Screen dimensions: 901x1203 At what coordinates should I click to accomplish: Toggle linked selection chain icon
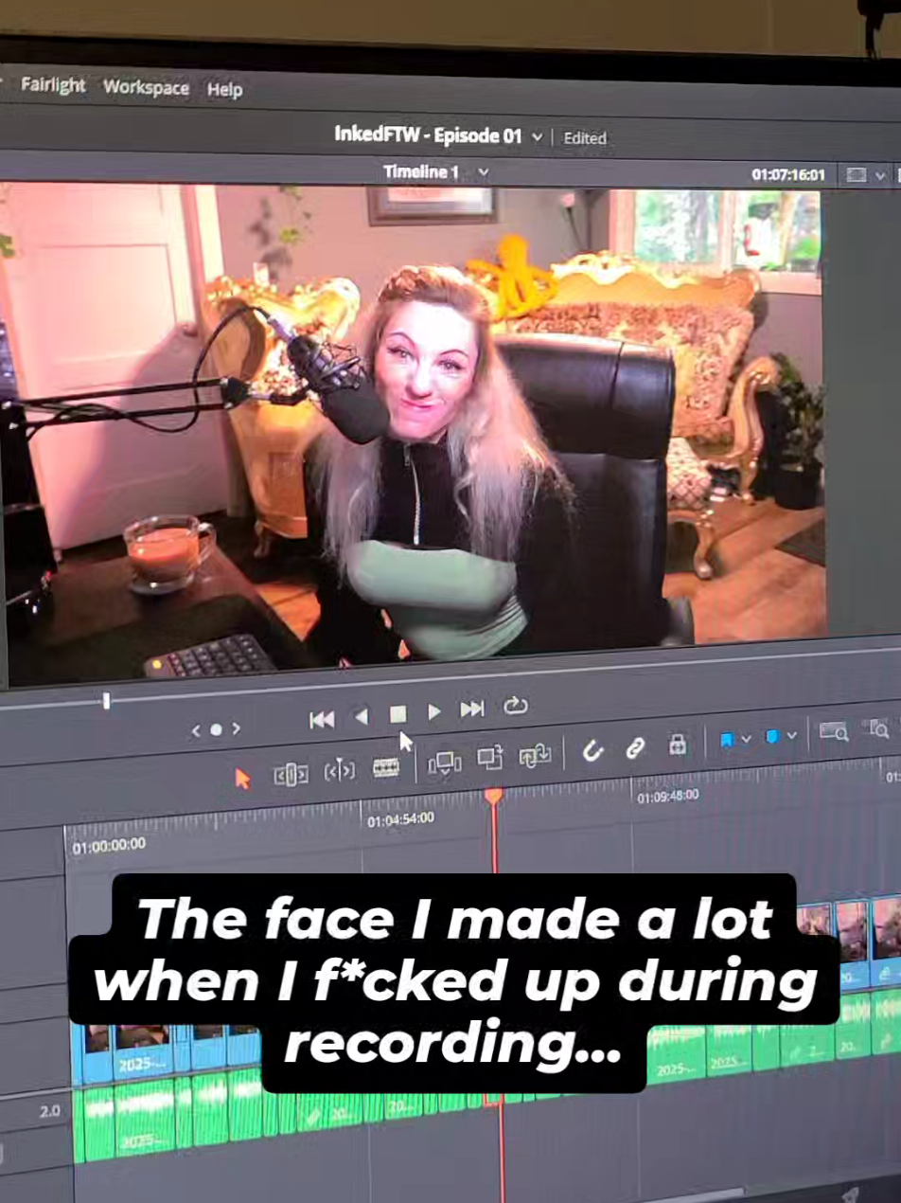pyautogui.click(x=635, y=747)
